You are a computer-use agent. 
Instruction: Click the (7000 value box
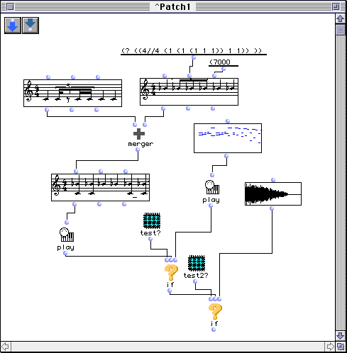tap(220, 62)
